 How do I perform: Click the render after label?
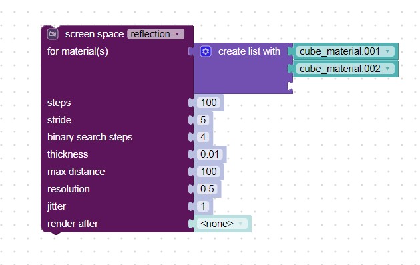73,224
